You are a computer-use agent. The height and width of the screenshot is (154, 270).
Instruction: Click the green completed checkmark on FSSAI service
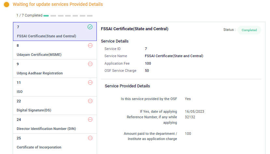tap(90, 27)
